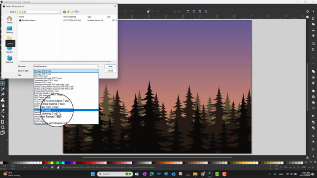317x178 pixels.
Task: Click Duplicate icon in commands bar
Action: tap(314, 117)
